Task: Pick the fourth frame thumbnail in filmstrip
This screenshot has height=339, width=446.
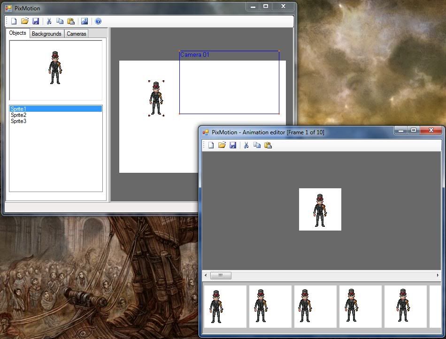Action: (360, 306)
